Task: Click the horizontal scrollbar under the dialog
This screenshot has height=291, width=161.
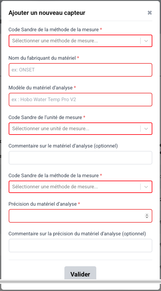Action: 80,281
